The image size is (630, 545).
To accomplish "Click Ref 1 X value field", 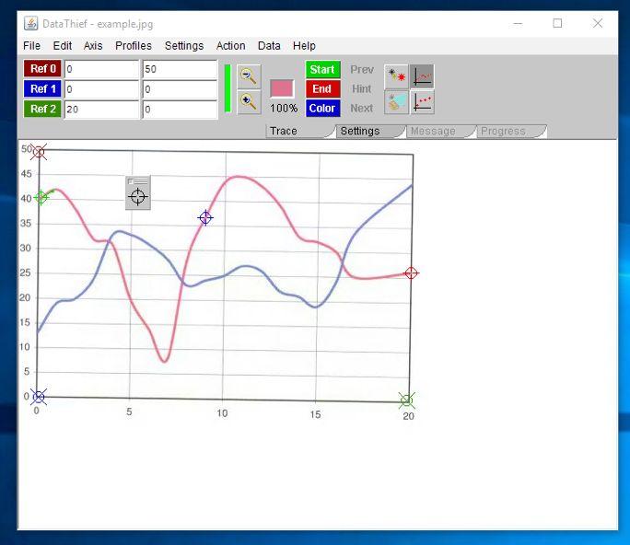I will 101,89.
